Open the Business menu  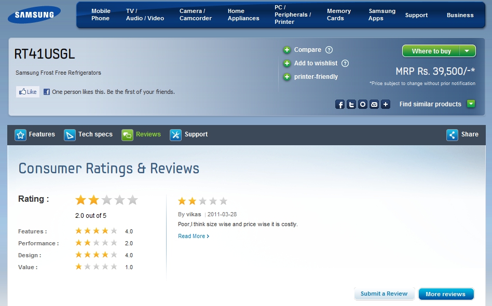pyautogui.click(x=460, y=15)
